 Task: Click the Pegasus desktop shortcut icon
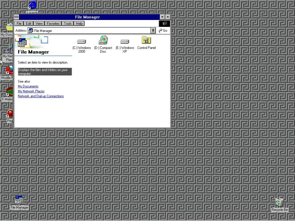pyautogui.click(x=10, y=113)
